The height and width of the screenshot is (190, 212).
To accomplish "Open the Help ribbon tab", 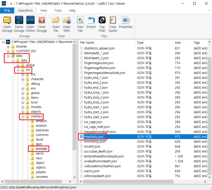I will (x=72, y=11).
